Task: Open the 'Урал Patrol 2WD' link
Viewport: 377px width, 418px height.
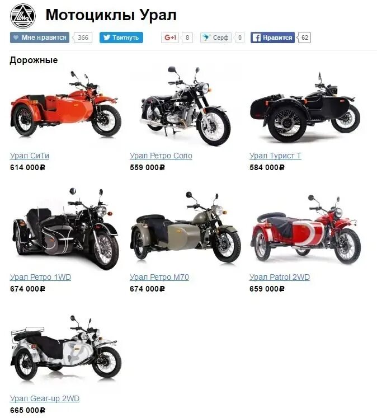Action: click(x=280, y=277)
